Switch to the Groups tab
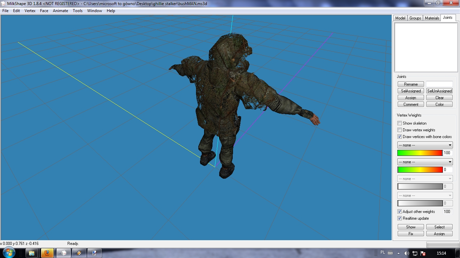Screen dimensions: 460x258 tap(415, 18)
